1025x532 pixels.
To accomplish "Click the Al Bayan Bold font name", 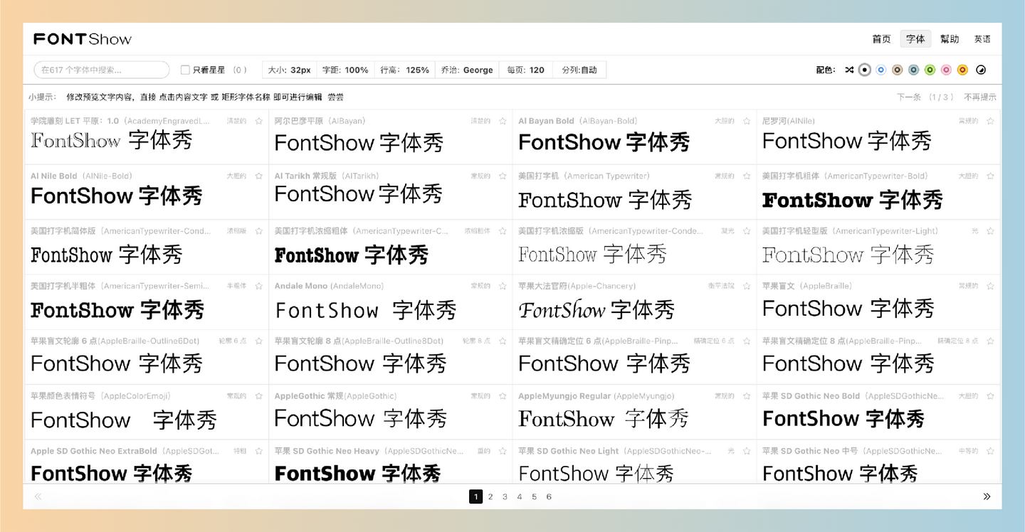I will point(546,121).
